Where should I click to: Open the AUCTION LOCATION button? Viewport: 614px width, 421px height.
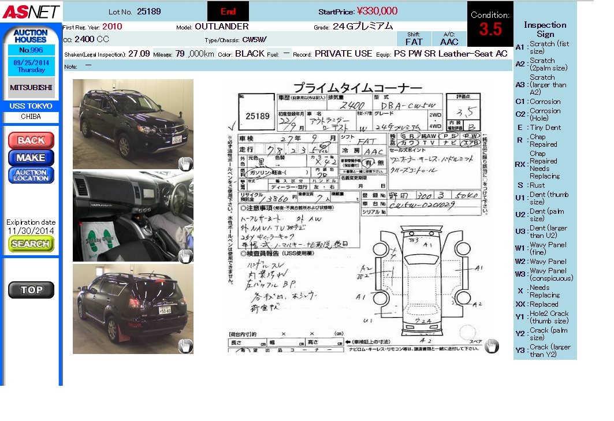[x=31, y=175]
